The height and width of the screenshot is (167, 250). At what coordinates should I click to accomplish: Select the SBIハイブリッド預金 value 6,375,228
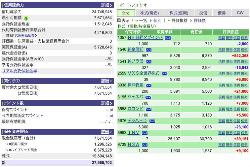pyautogui.click(x=103, y=150)
